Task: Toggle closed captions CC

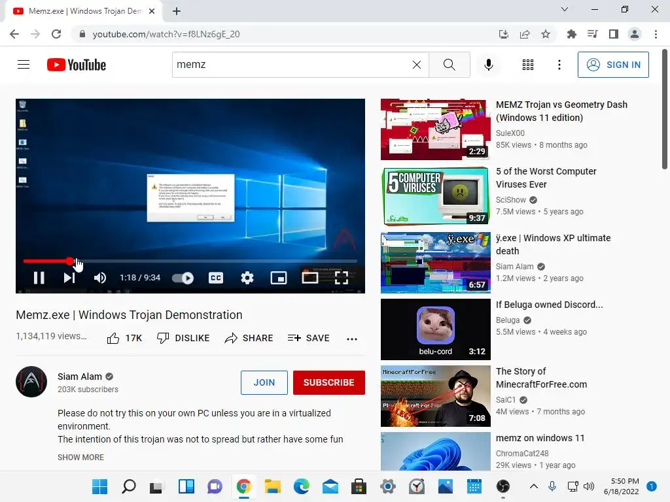Action: (216, 278)
